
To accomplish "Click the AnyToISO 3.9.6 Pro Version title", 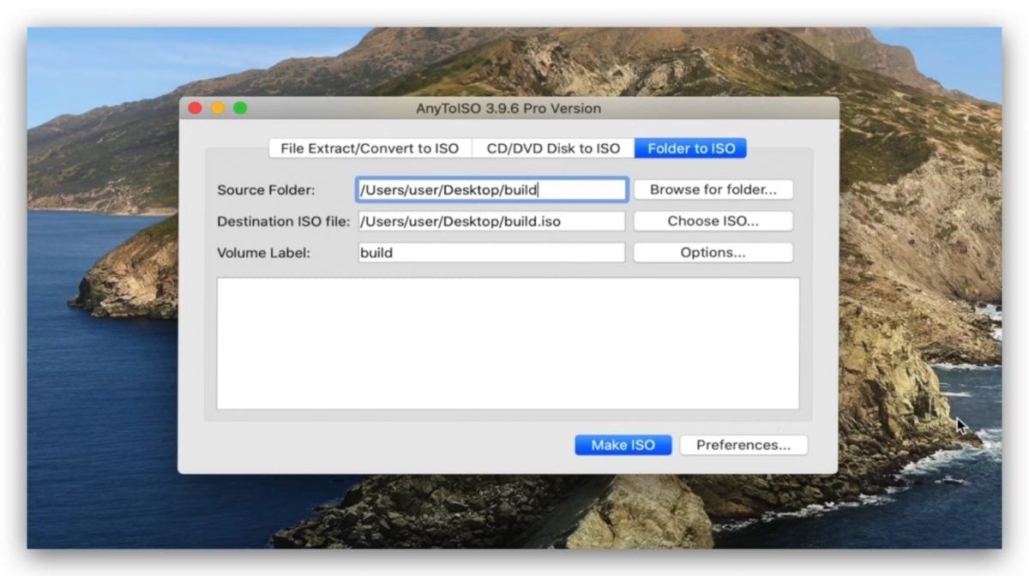I will click(x=508, y=108).
